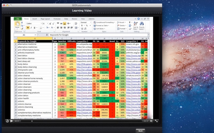The width and height of the screenshot is (214, 133).
Task: Open the Sort & Filter dropdown
Action: (x=136, y=26)
